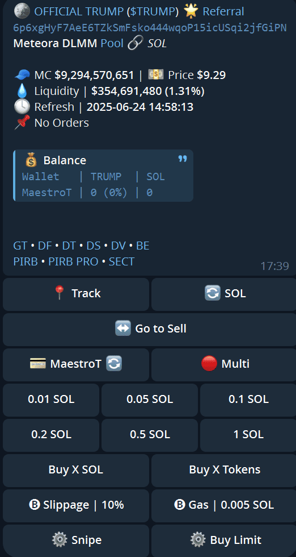Open the Meteora DLMM Pool link

point(112,43)
